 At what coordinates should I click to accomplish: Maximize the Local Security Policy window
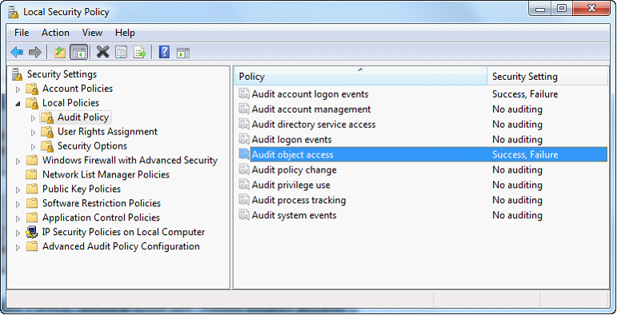[562, 8]
